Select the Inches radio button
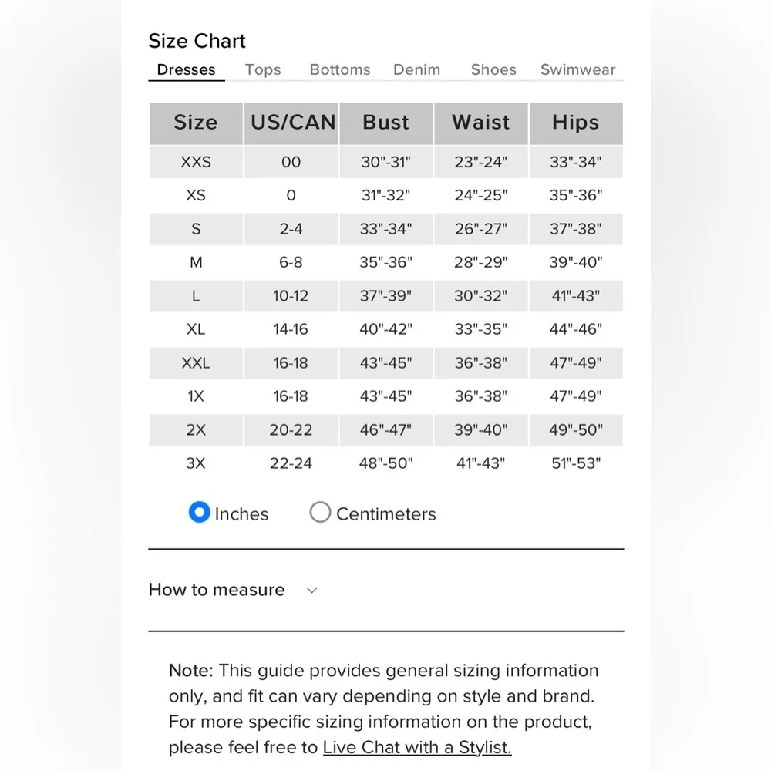The width and height of the screenshot is (771, 771). [x=199, y=513]
